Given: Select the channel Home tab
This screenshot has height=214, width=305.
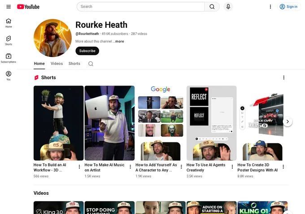Looking at the screenshot, I should point(39,64).
